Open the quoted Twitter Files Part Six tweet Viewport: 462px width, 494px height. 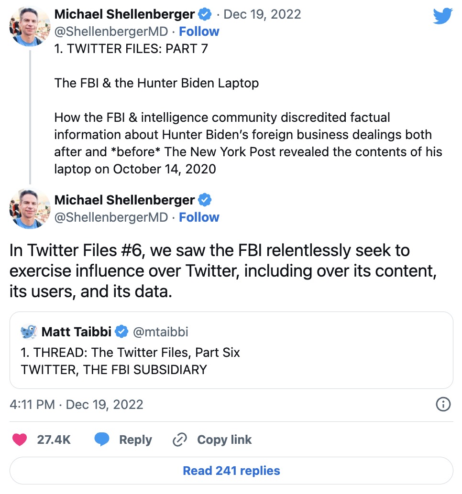(231, 350)
